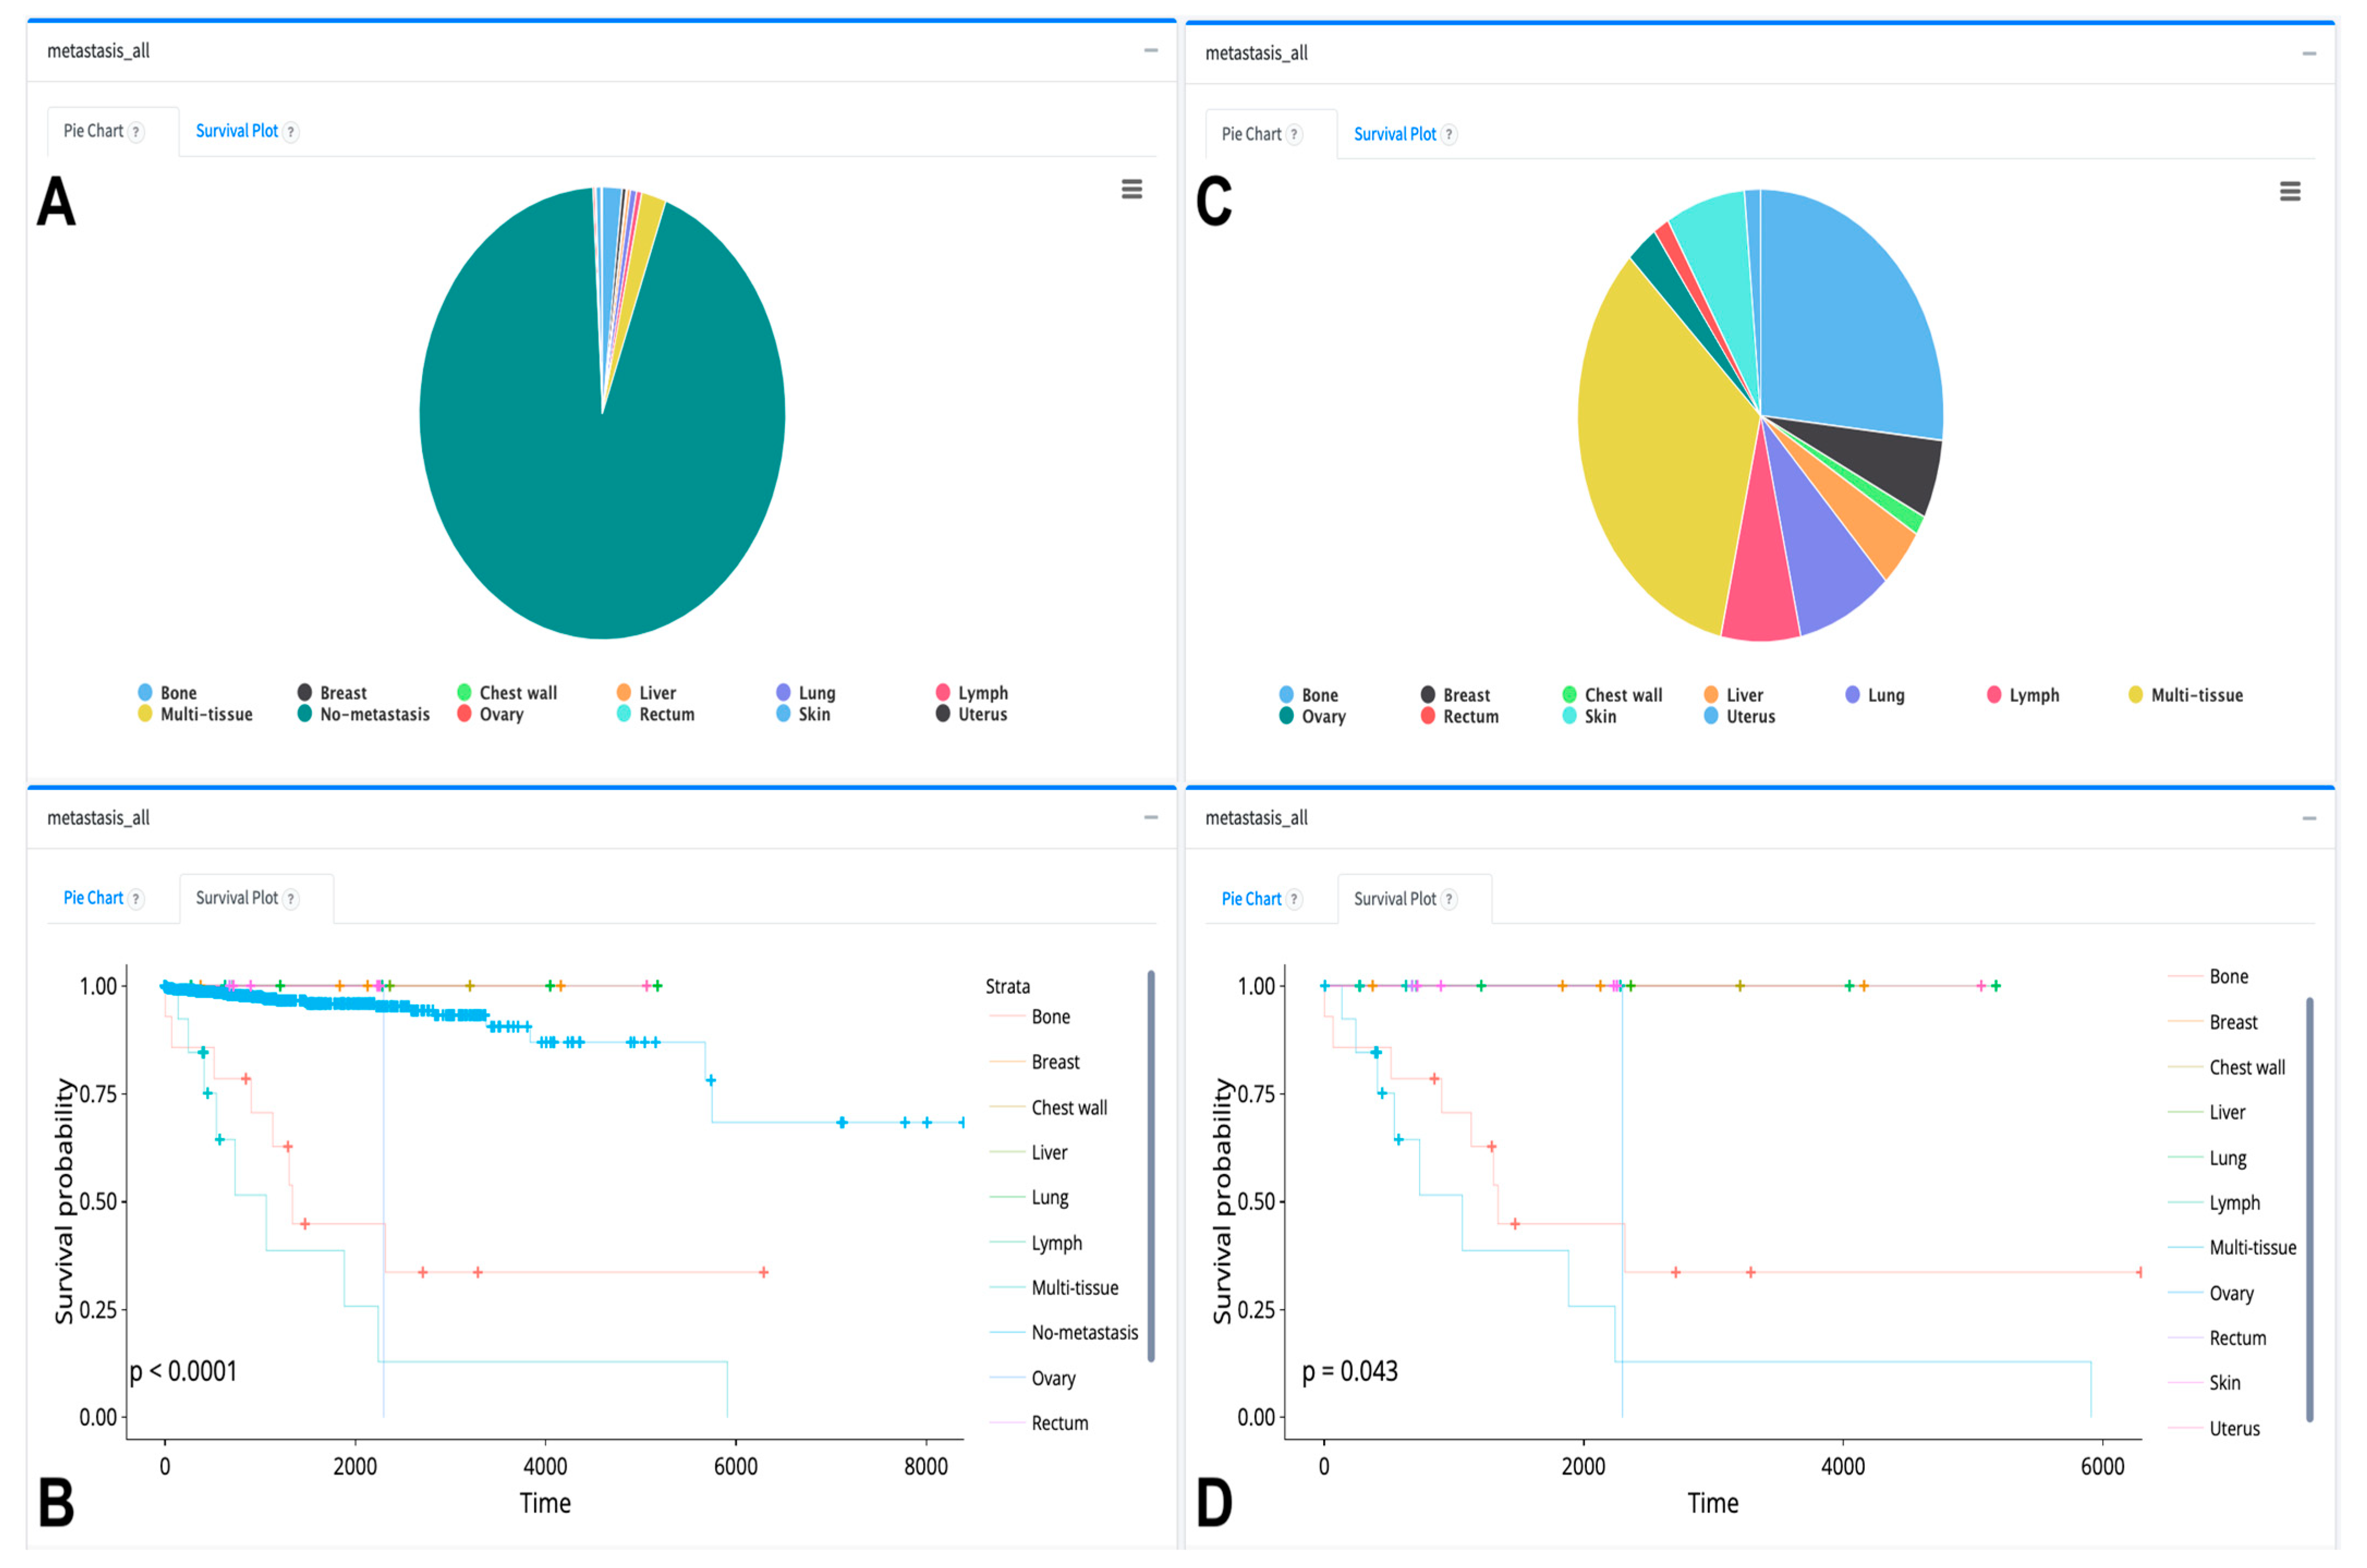Viewport: 2367px width, 1568px height.
Task: Click the help icon beside the panel D Survival Plot tab
Action: [x=1449, y=900]
